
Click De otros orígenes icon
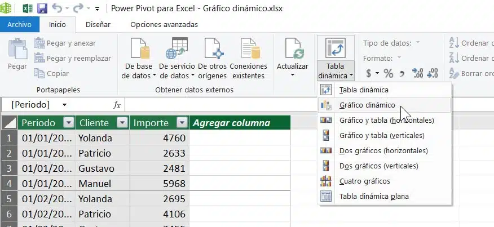click(214, 48)
